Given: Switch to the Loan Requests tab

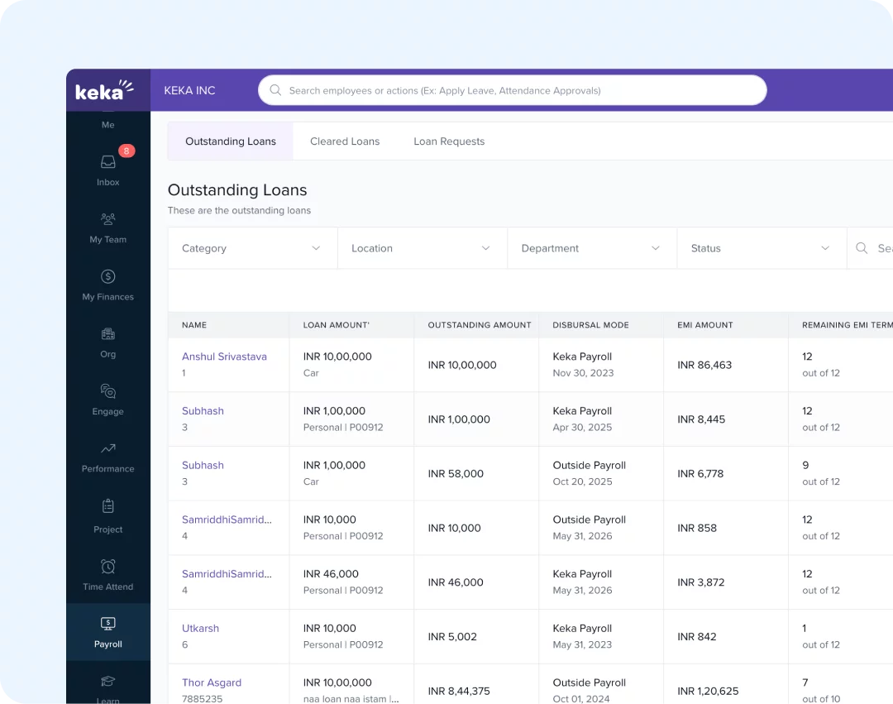Looking at the screenshot, I should pyautogui.click(x=449, y=141).
